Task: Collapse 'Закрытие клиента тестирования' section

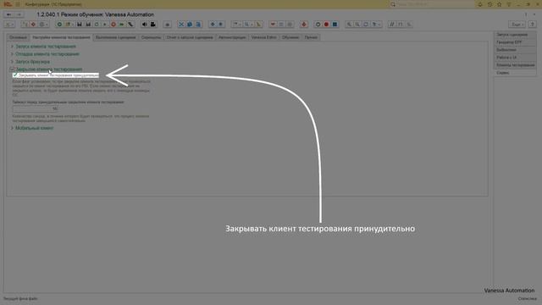Action: pos(47,69)
